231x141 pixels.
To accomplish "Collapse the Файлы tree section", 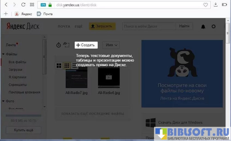I will pyautogui.click(x=3, y=54).
